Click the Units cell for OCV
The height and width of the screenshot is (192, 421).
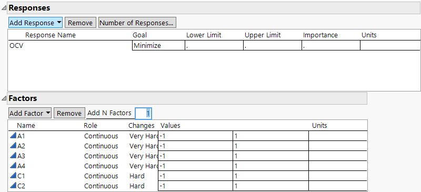390,45
